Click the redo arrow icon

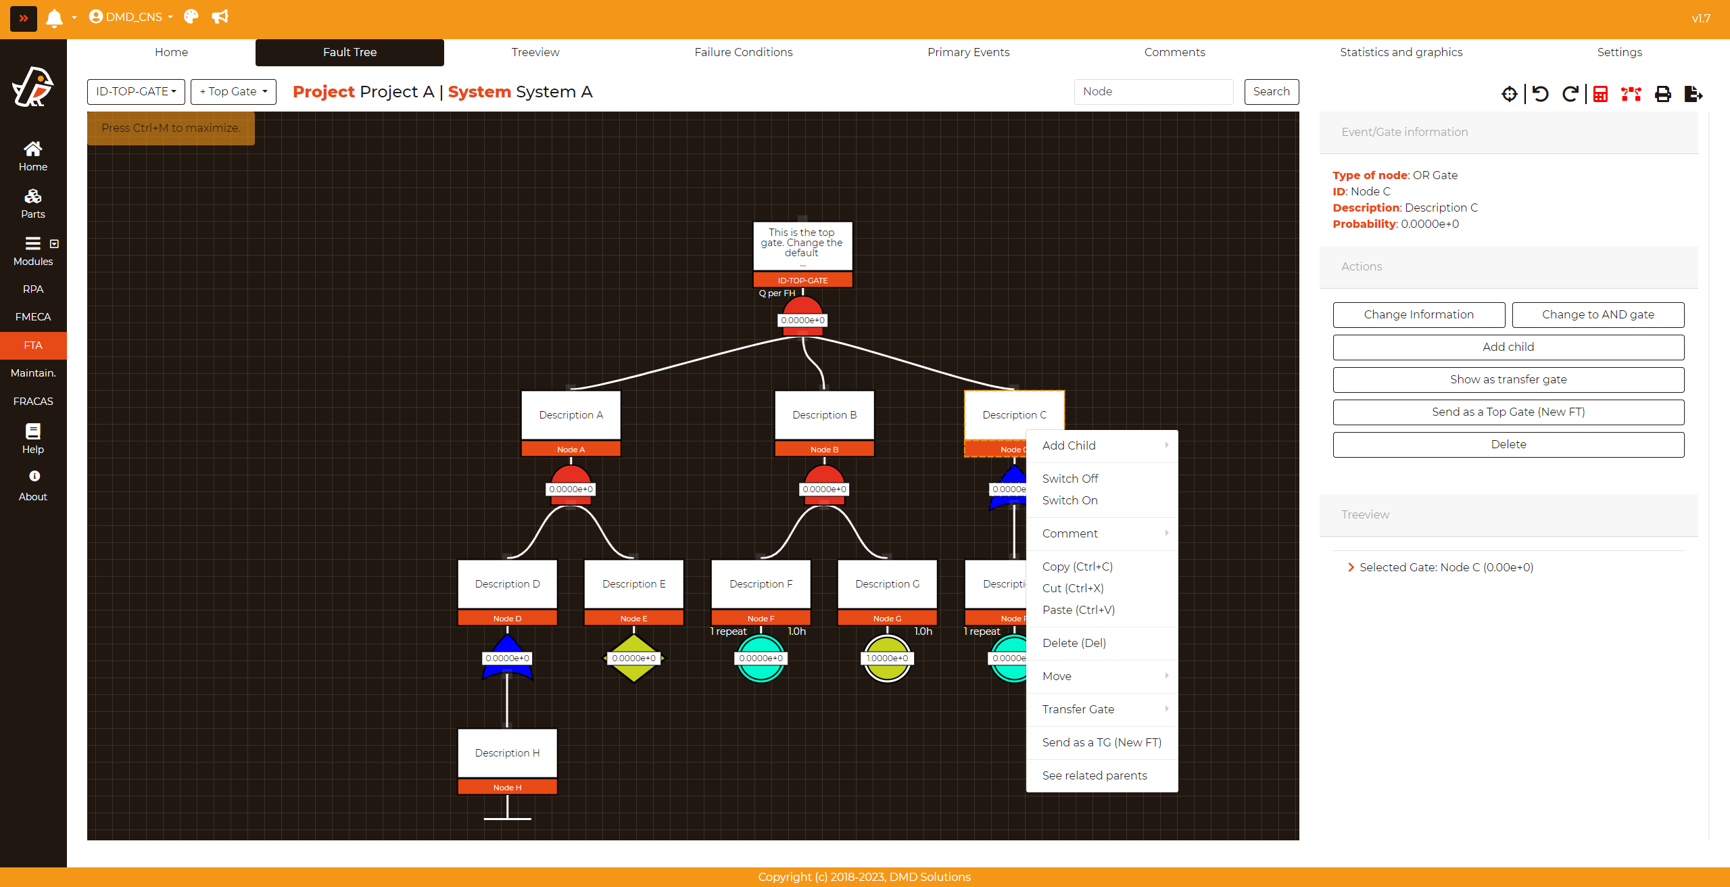coord(1570,94)
